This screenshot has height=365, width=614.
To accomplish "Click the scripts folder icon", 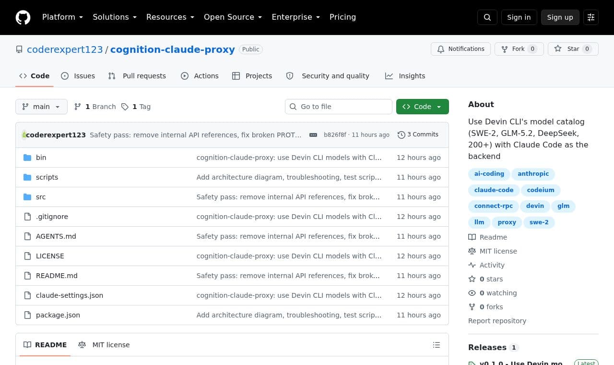I will [27, 177].
